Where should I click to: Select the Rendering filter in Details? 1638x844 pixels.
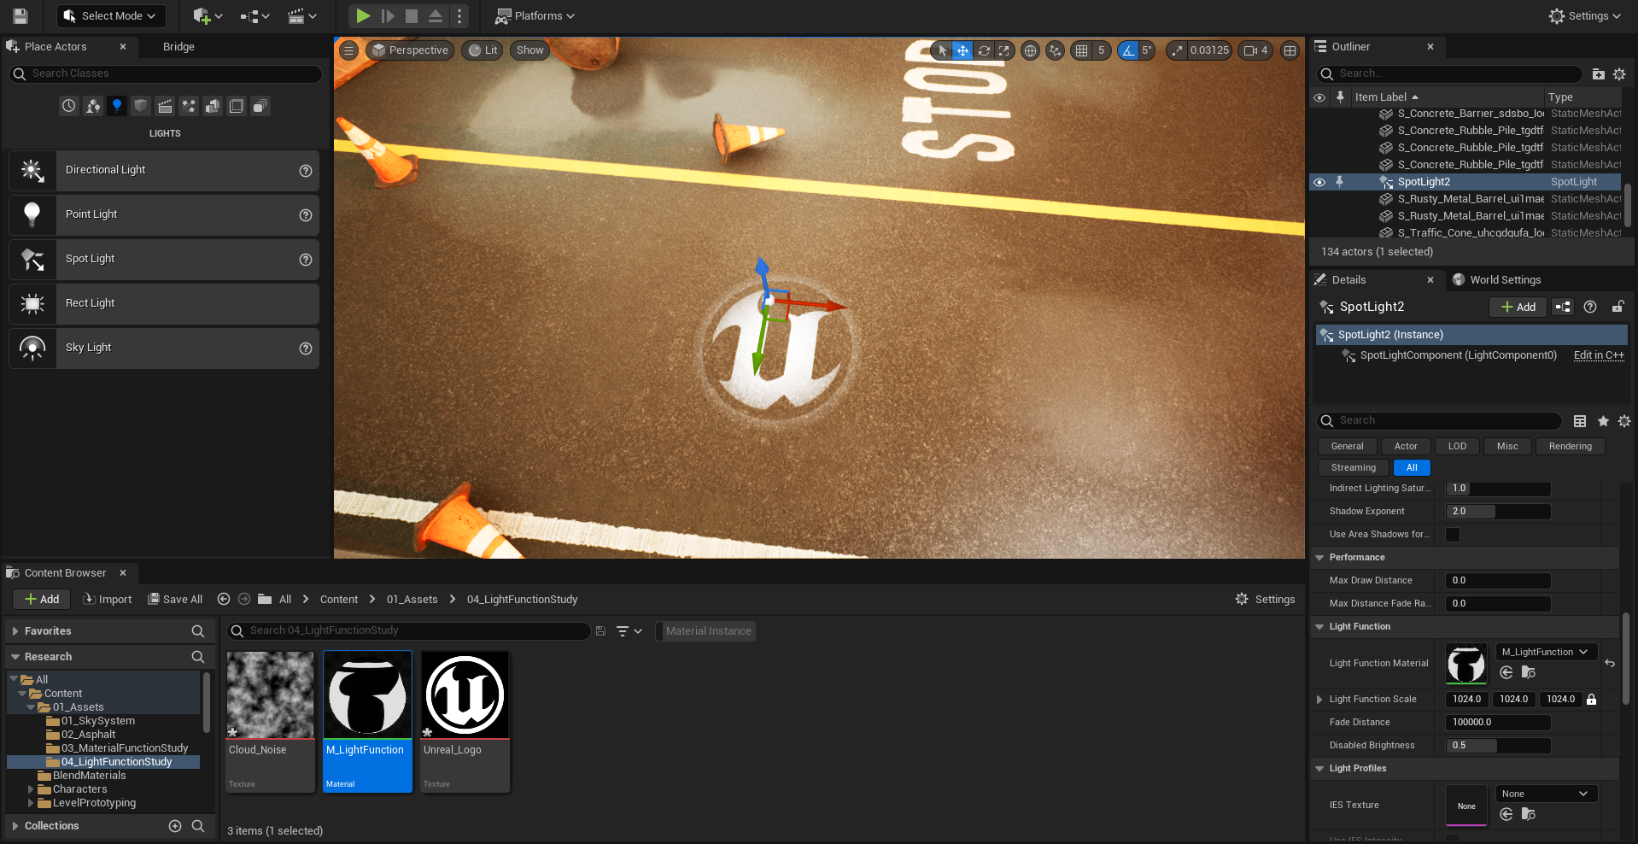coord(1571,446)
